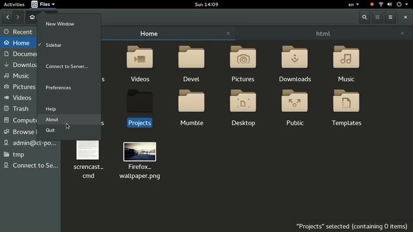Click the orange notification indicator icon
413x232 pixels.
tap(372, 5)
